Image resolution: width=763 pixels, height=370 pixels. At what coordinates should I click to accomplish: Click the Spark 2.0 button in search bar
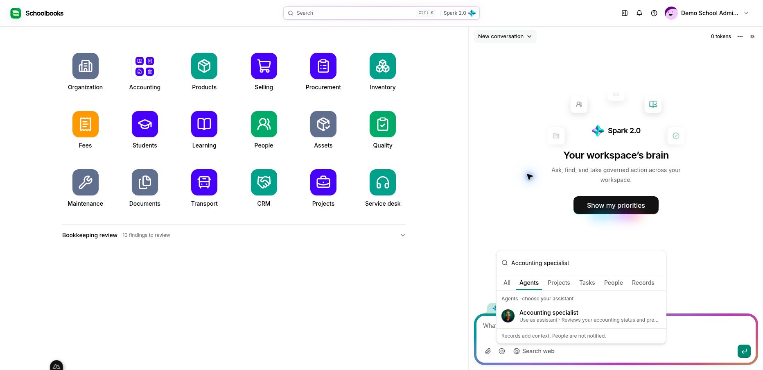(x=459, y=13)
